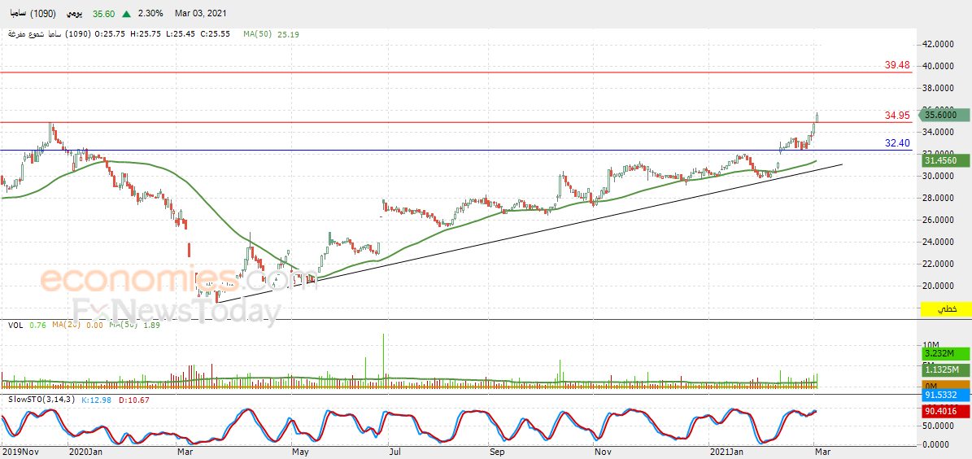Screen dimensions: 972x459
Task: Click the green up-triangle price change indicator
Action: pyautogui.click(x=127, y=13)
